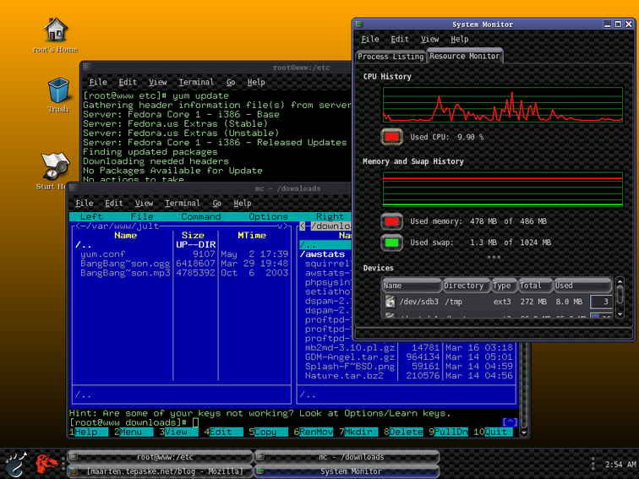The width and height of the screenshot is (639, 479).
Task: Open the Edit menu in System Monitor
Action: [399, 39]
